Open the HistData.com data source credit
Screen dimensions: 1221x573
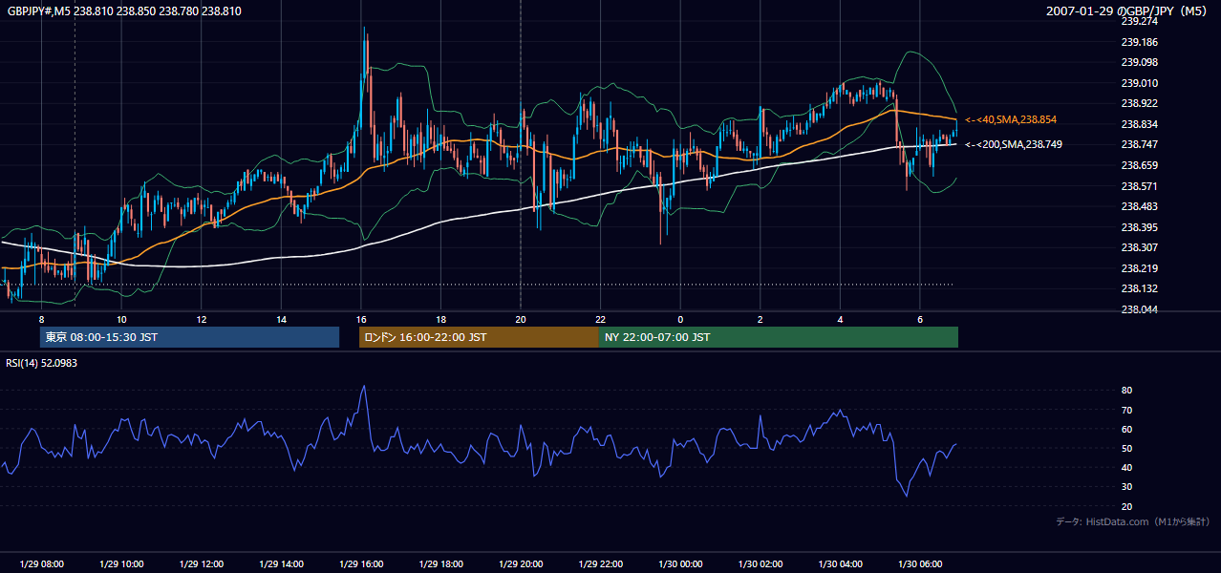1133,521
